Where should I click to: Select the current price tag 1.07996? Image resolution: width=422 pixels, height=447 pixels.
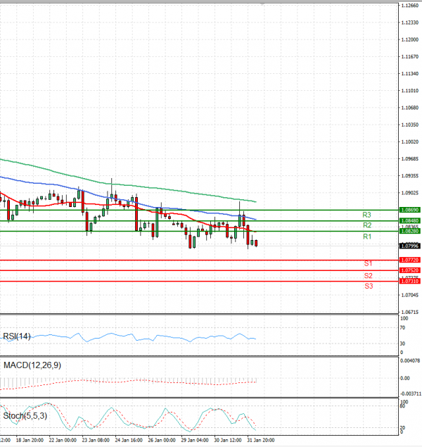pos(410,246)
